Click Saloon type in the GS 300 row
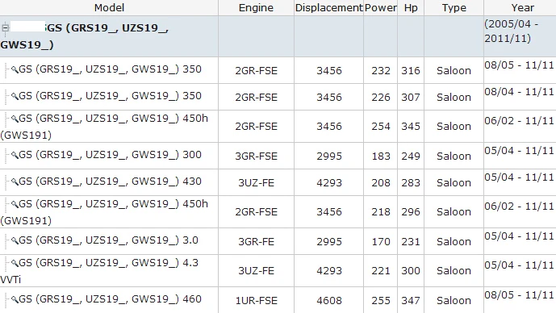The width and height of the screenshot is (556, 313). [x=454, y=156]
